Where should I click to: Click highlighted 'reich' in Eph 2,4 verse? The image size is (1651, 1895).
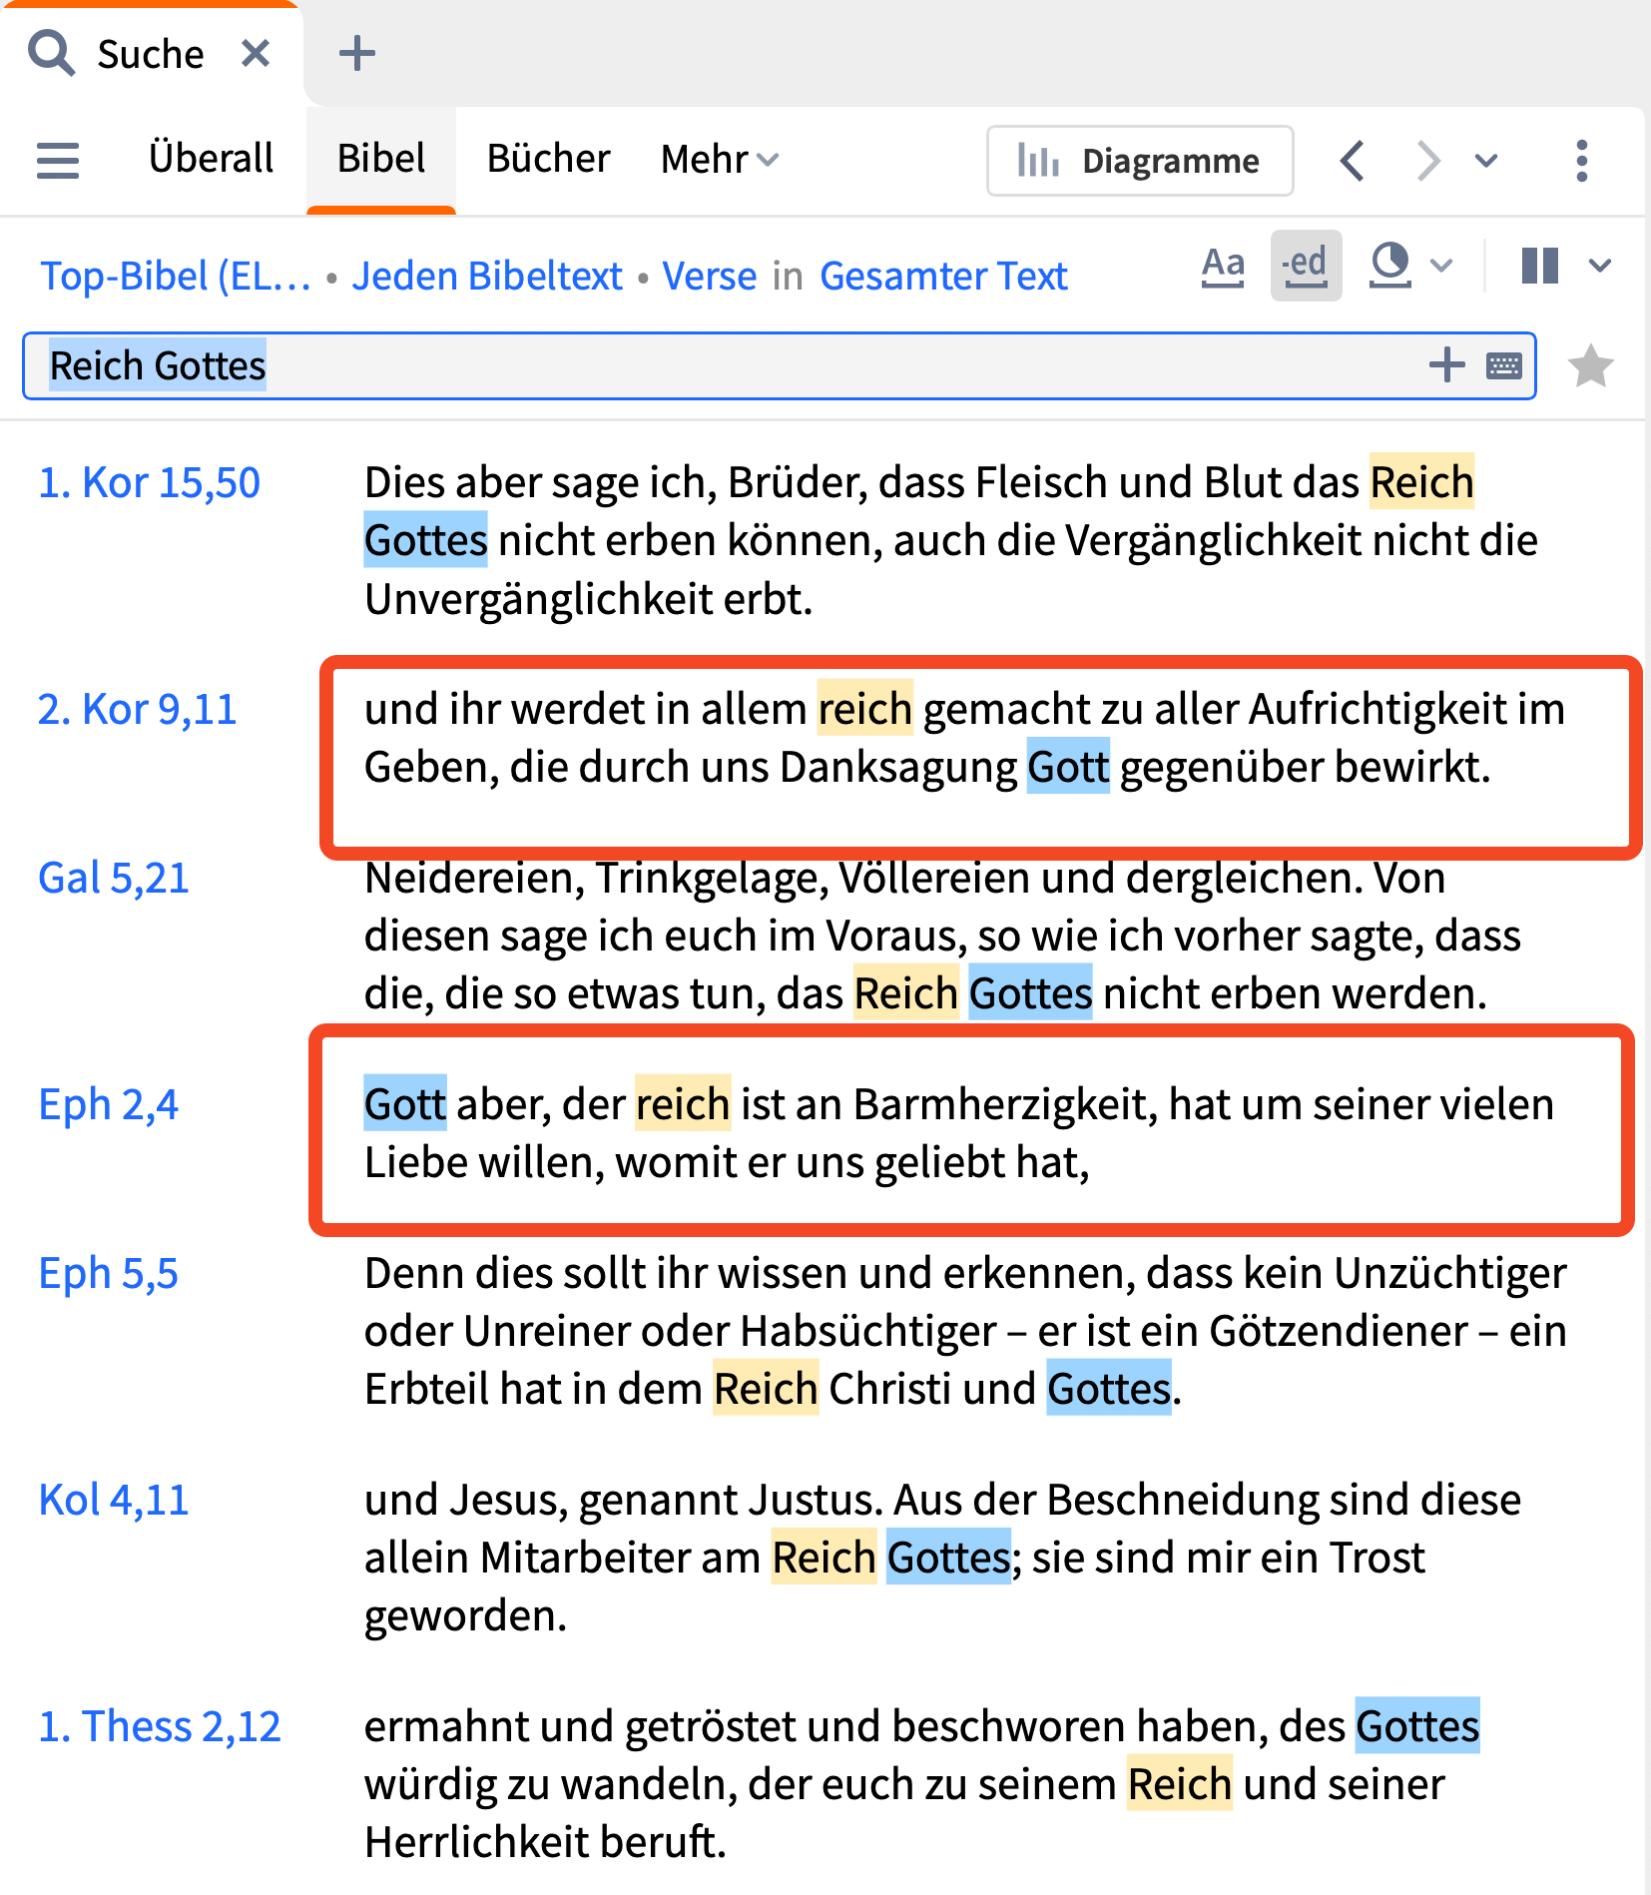[x=683, y=1104]
